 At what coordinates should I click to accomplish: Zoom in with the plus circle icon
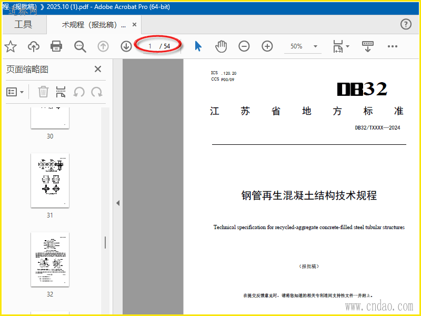(x=267, y=46)
